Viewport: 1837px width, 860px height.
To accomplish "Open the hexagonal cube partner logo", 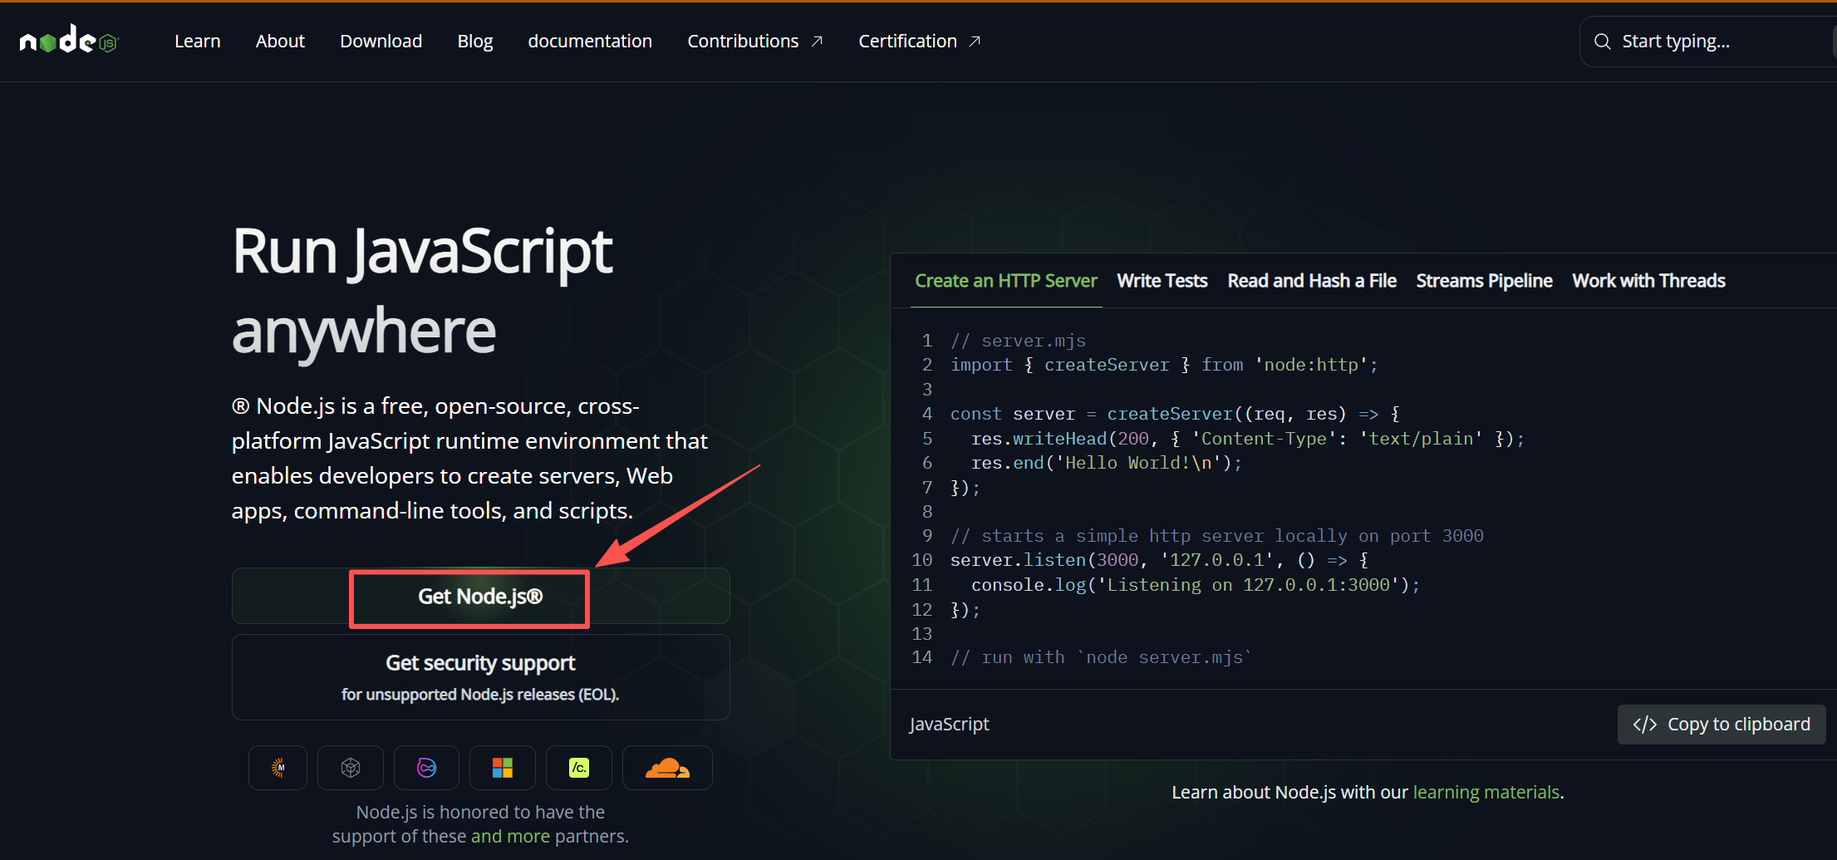I will click(x=351, y=768).
